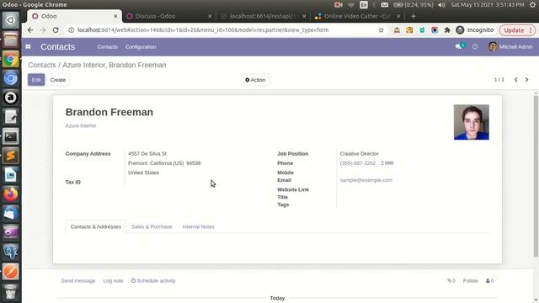Switch to localhost restapi browser tab
The height and width of the screenshot is (303, 539).
click(263, 16)
